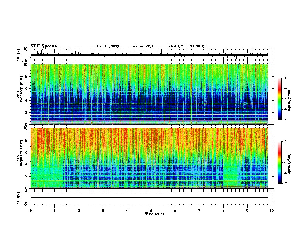The height and width of the screenshot is (236, 306).
Task: Click the "-7" label on ch.2 color bar
Action: tap(285, 184)
